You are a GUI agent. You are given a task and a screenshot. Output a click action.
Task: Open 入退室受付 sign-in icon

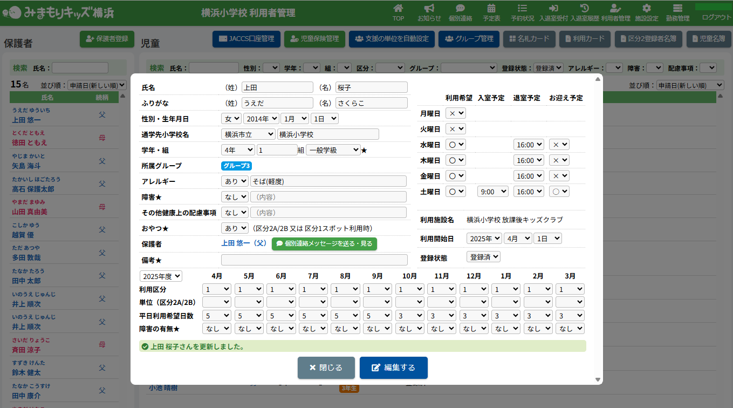553,9
